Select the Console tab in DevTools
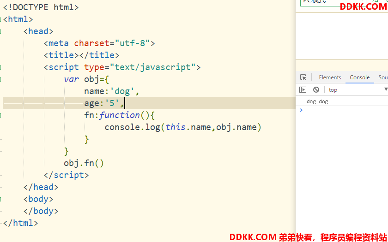 [359, 77]
